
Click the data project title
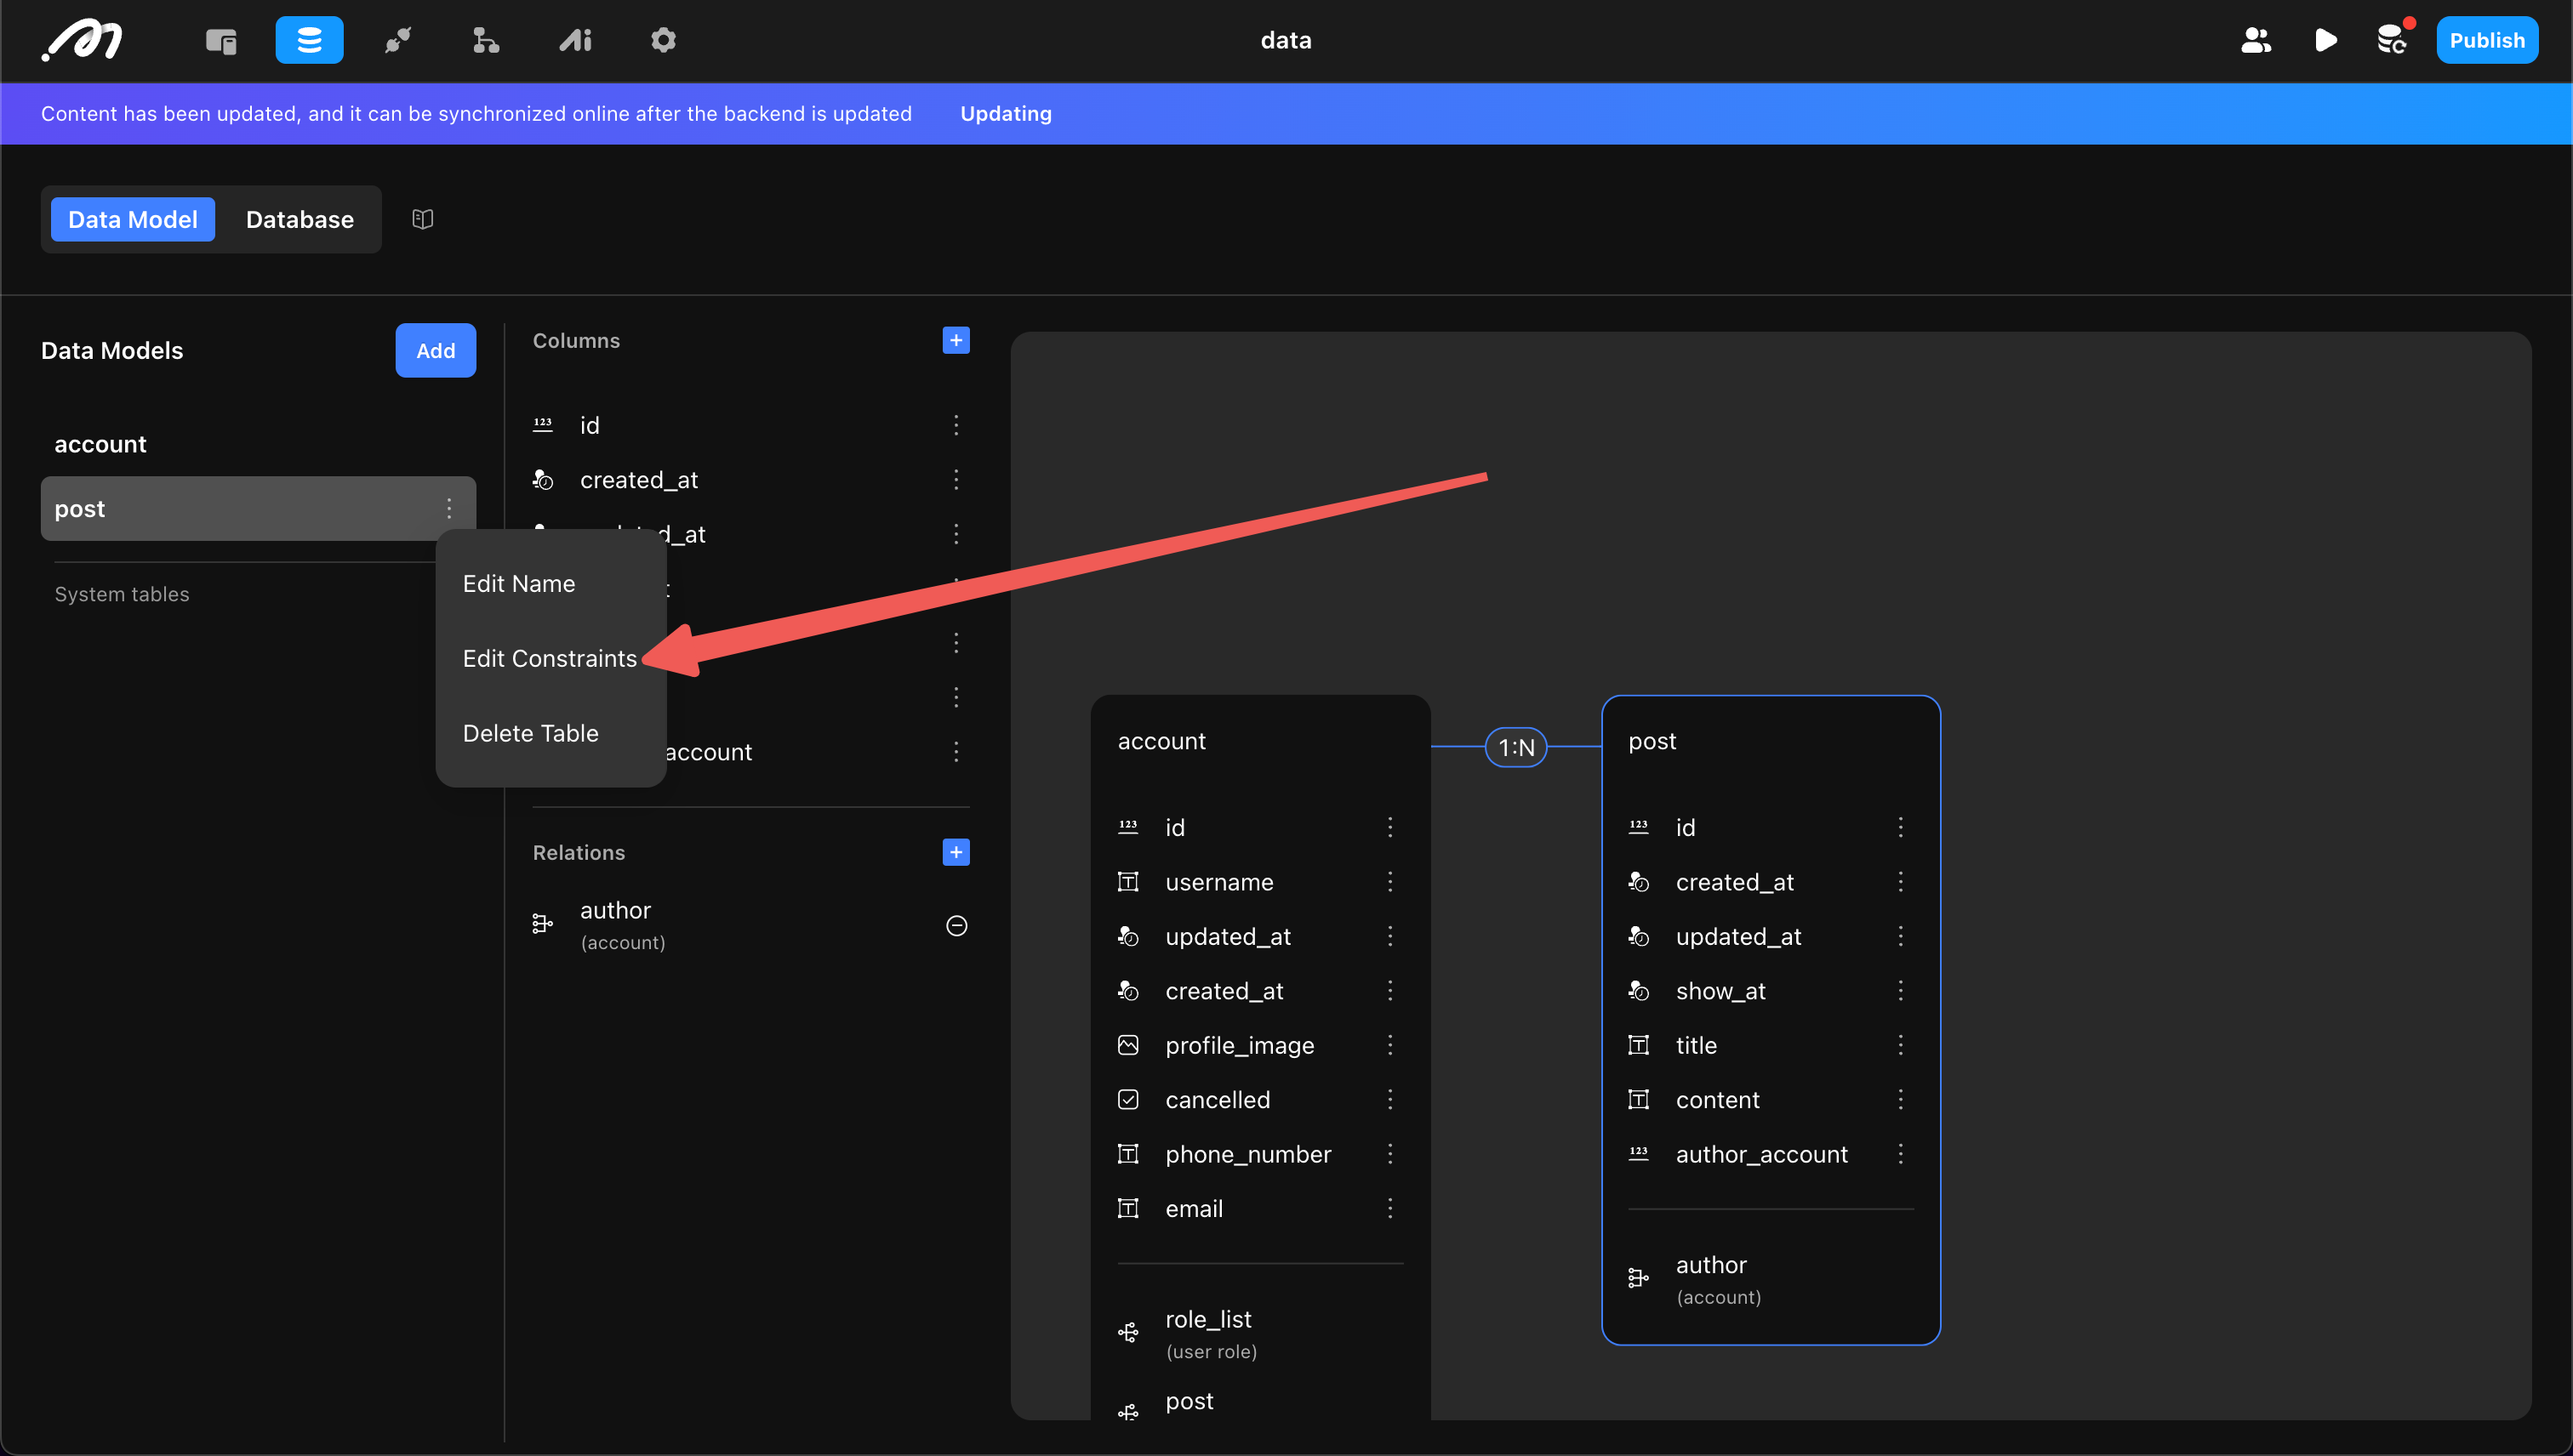pyautogui.click(x=1286, y=41)
